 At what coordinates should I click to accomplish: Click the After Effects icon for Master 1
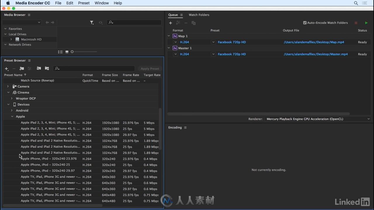pyautogui.click(x=175, y=48)
